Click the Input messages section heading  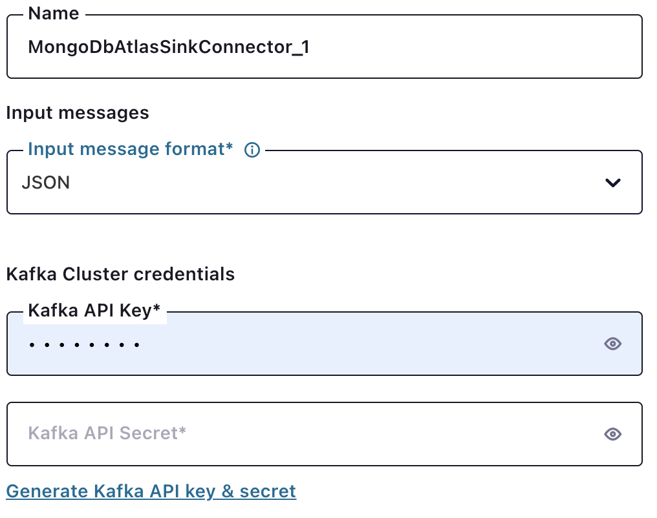(x=78, y=113)
